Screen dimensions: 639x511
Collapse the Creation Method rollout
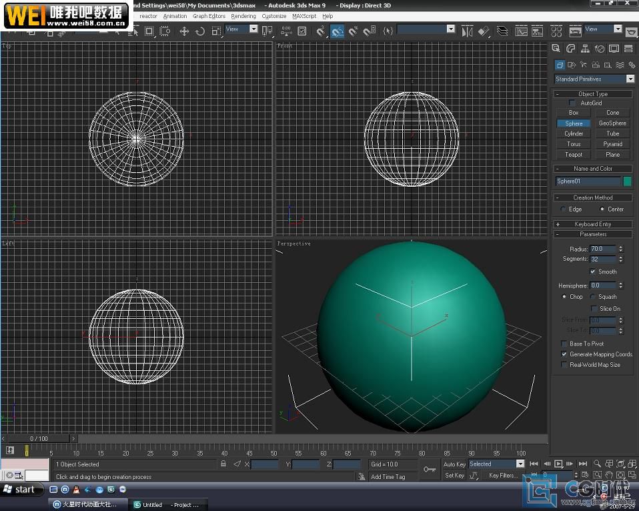coord(592,197)
